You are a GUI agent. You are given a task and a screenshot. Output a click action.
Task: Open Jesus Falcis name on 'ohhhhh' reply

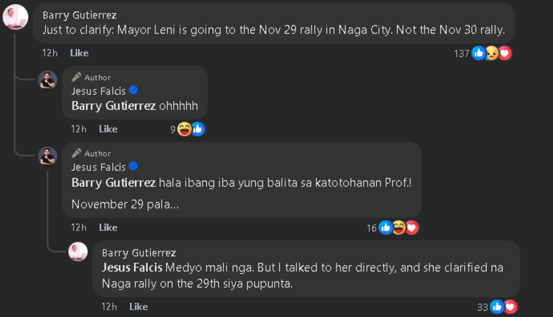pos(99,91)
